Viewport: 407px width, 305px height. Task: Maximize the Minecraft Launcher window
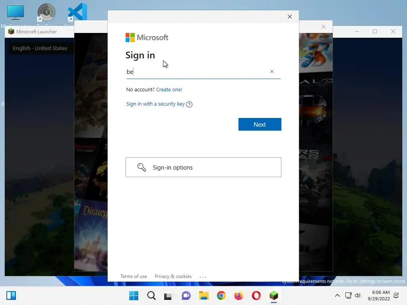tap(374, 31)
